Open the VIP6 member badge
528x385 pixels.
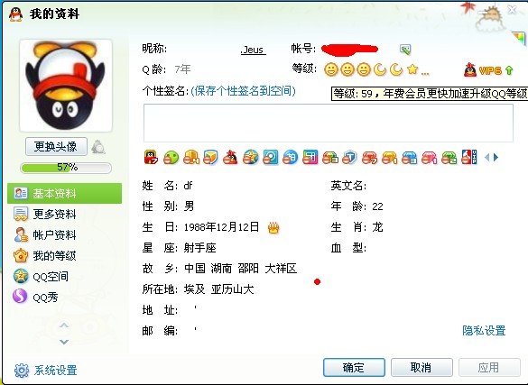tap(488, 70)
